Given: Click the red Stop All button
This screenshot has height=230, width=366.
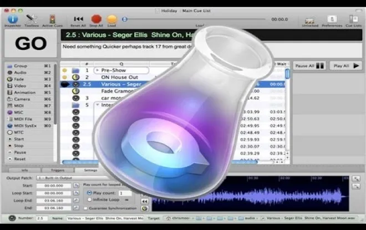Looking at the screenshot, I should click(x=96, y=19).
